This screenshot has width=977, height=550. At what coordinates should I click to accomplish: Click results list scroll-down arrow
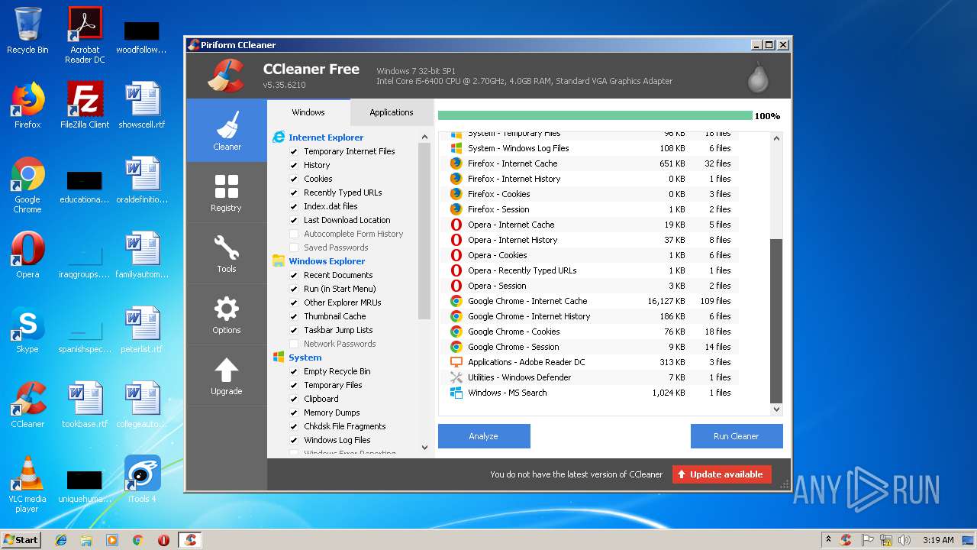777,409
